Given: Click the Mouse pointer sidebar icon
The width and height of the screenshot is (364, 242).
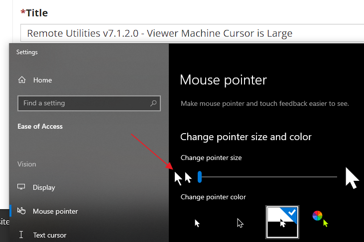Looking at the screenshot, I should [x=21, y=211].
